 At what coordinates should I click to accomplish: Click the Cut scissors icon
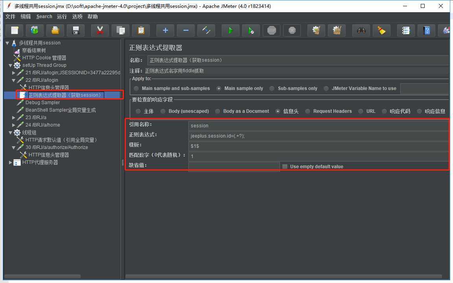[x=100, y=30]
